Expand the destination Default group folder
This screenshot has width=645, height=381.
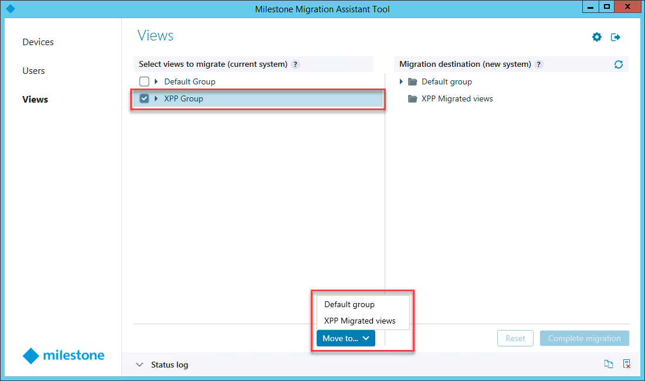(401, 81)
